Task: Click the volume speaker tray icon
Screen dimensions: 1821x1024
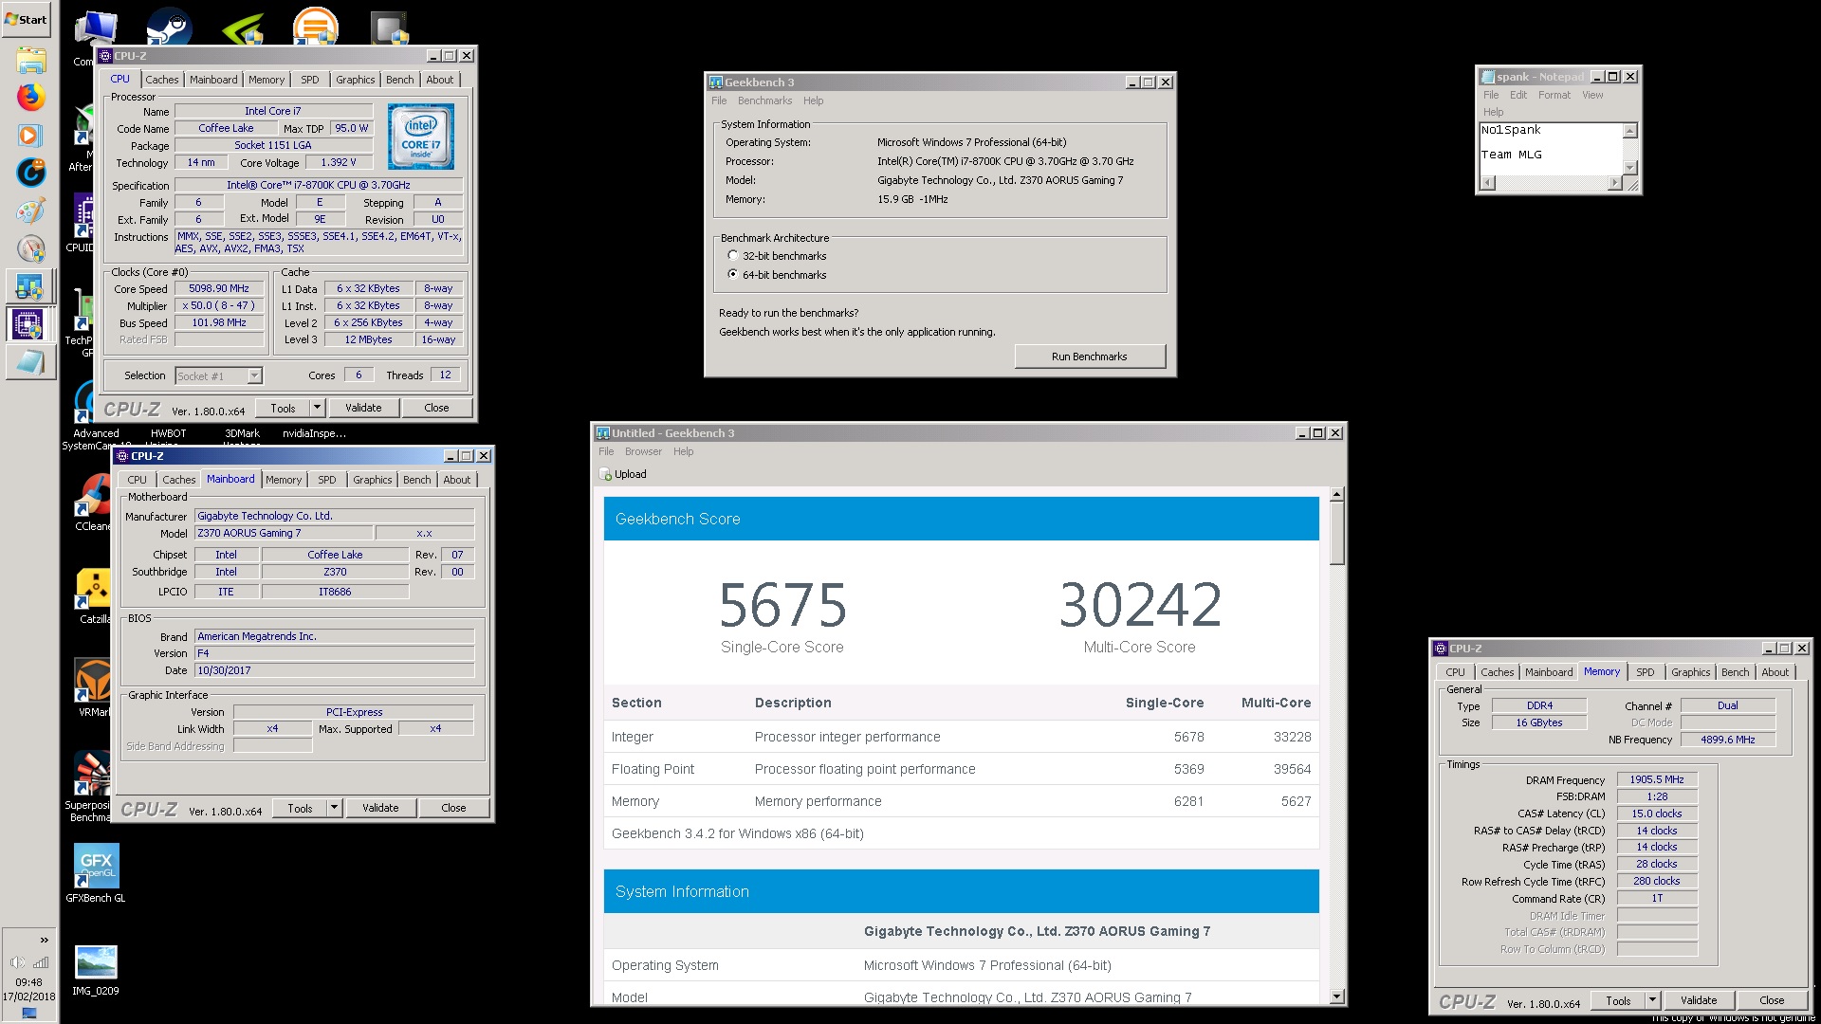Action: (16, 962)
